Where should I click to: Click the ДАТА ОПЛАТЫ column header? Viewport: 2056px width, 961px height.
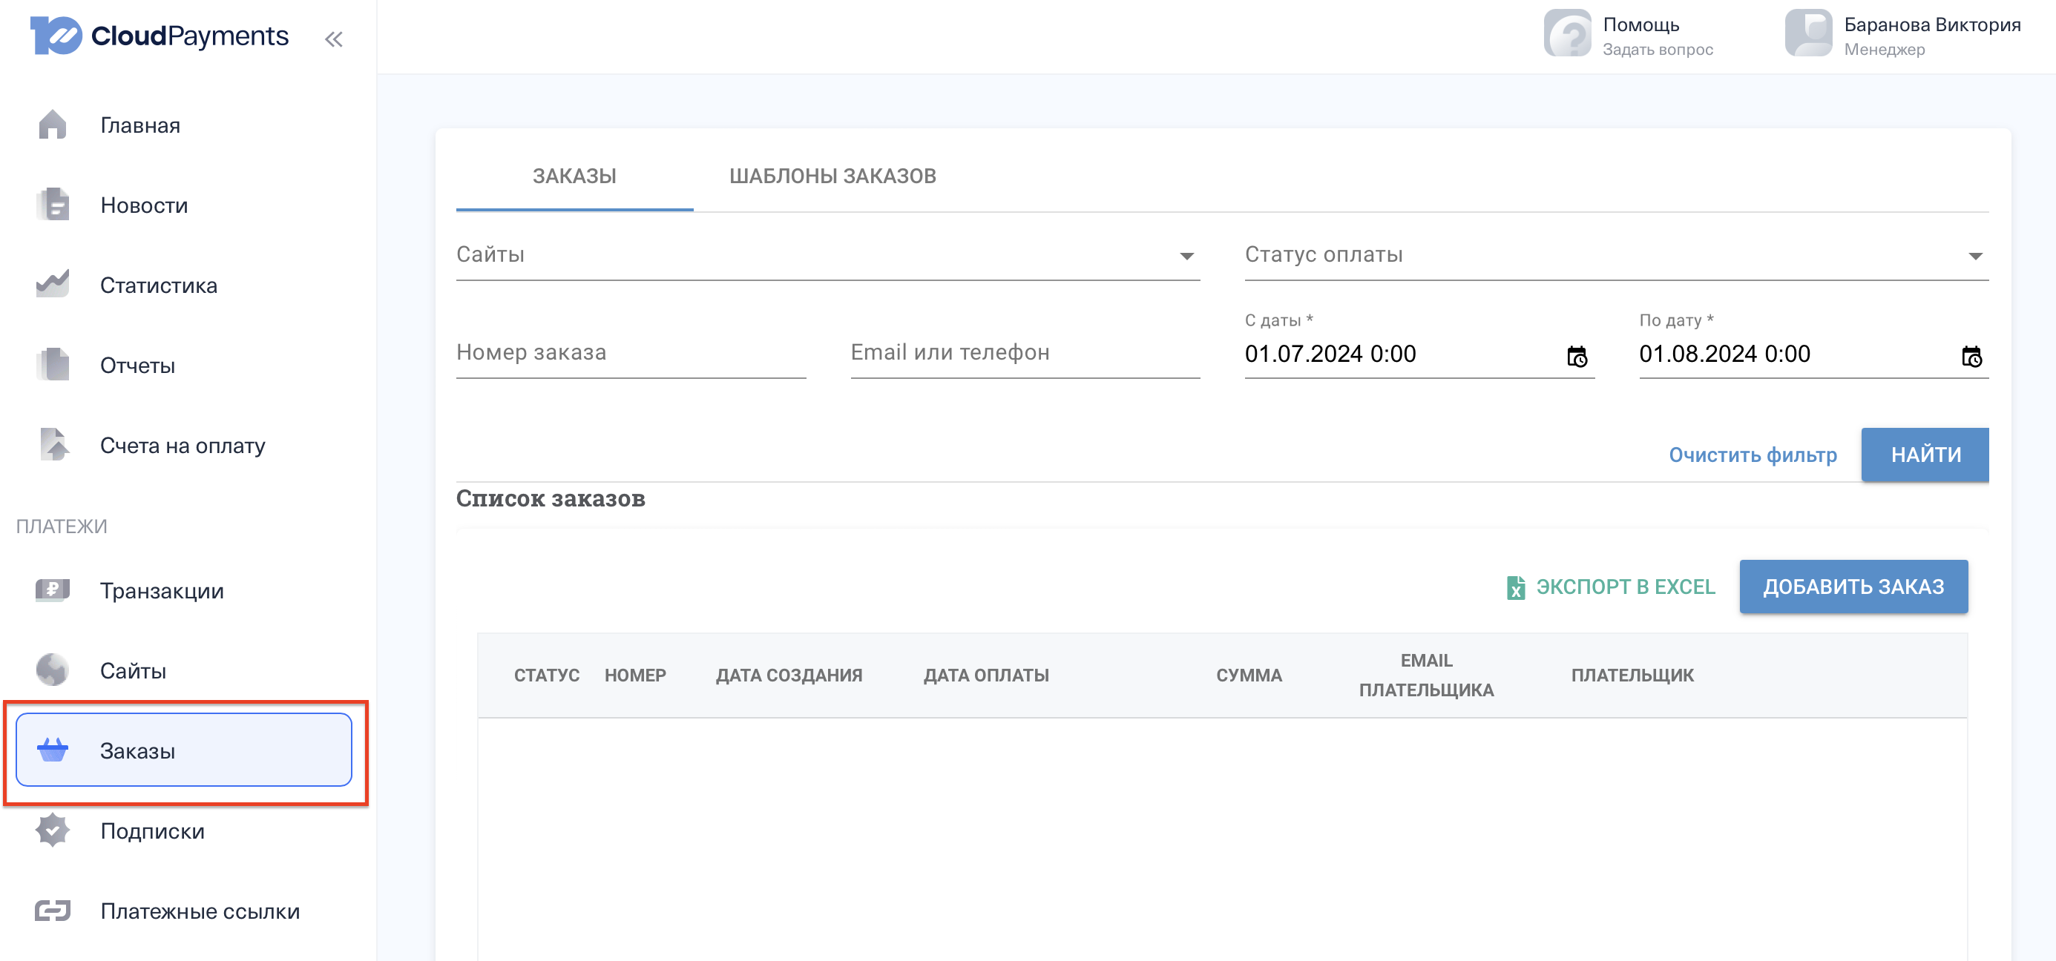[x=987, y=676]
